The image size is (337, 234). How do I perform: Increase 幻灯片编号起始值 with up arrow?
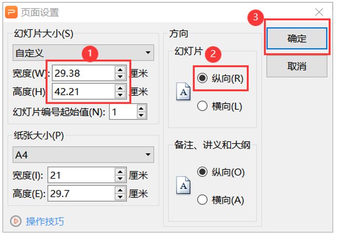click(141, 109)
